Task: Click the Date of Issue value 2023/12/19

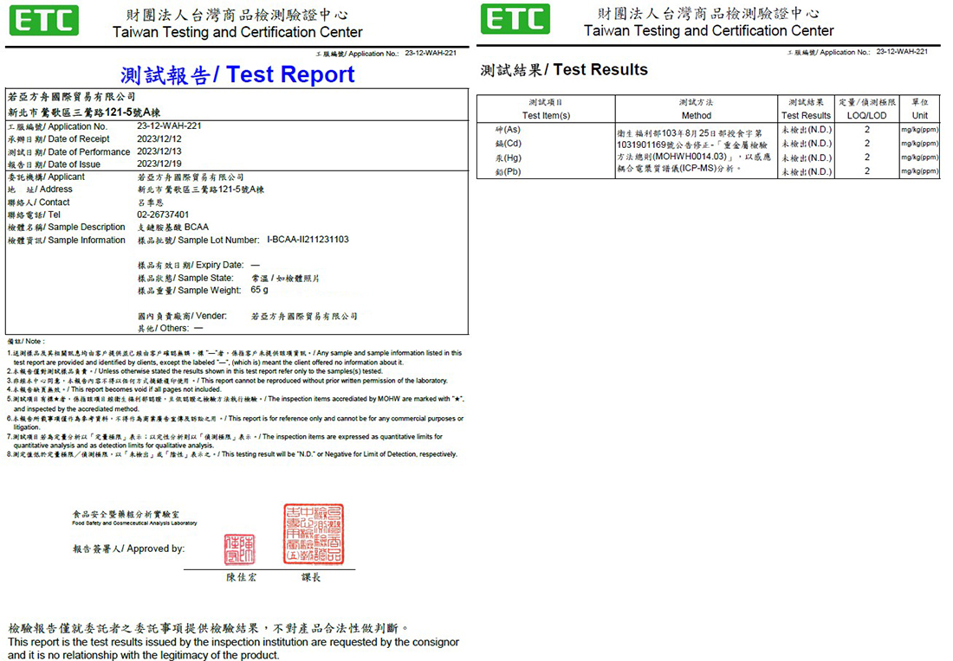Action: 159,164
